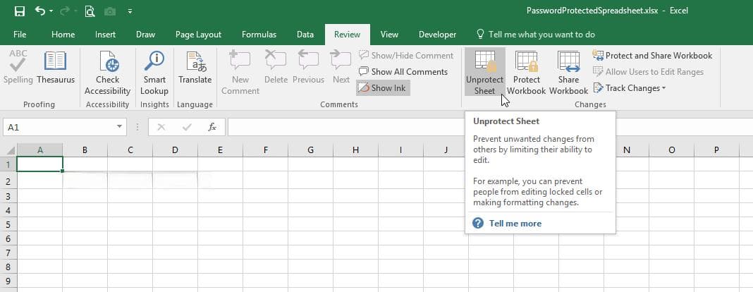
Task: Go to the Page Layout tab
Action: (x=198, y=35)
